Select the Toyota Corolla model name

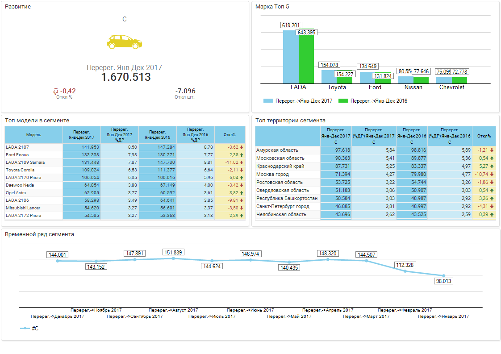[20, 170]
